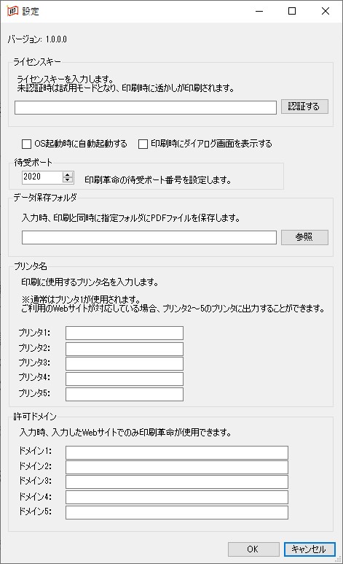Click the 参照 browse button
This screenshot has height=564, width=343.
point(304,237)
